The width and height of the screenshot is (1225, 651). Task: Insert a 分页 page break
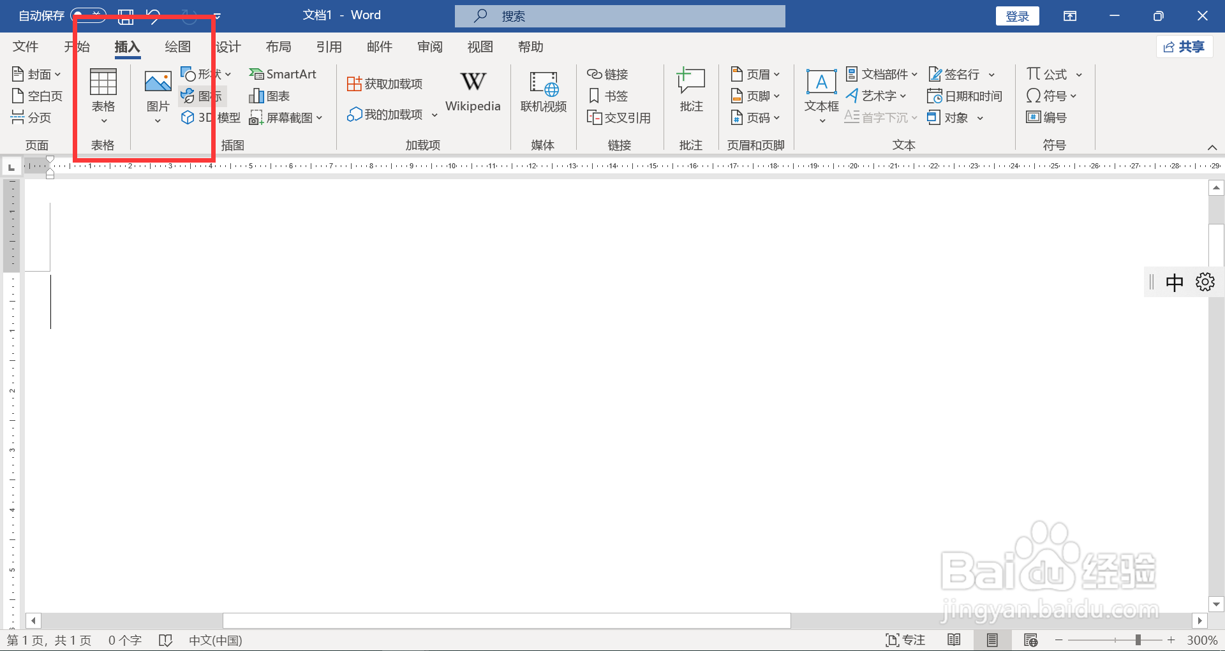click(31, 117)
